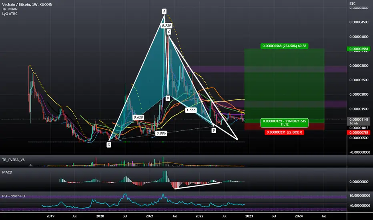Select harmonic pattern point A label
Screen dimensions: 373x220
tap(164, 11)
